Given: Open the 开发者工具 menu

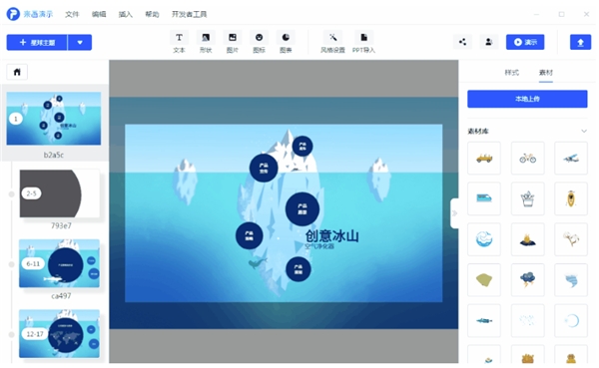Looking at the screenshot, I should click(189, 14).
